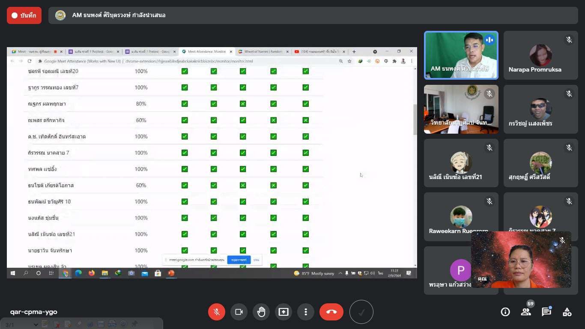Image resolution: width=585 pixels, height=329 pixels.
Task: Open the activities shapes icon
Action: 567,312
